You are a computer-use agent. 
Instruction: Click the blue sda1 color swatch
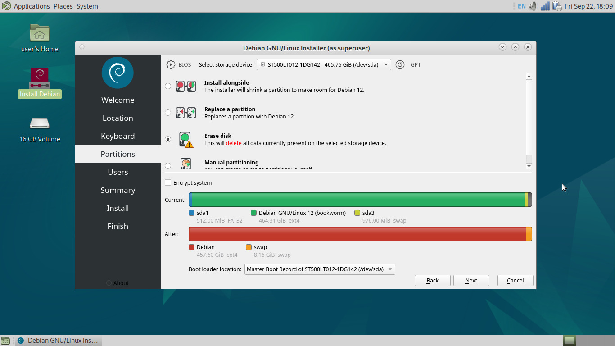[x=192, y=213]
